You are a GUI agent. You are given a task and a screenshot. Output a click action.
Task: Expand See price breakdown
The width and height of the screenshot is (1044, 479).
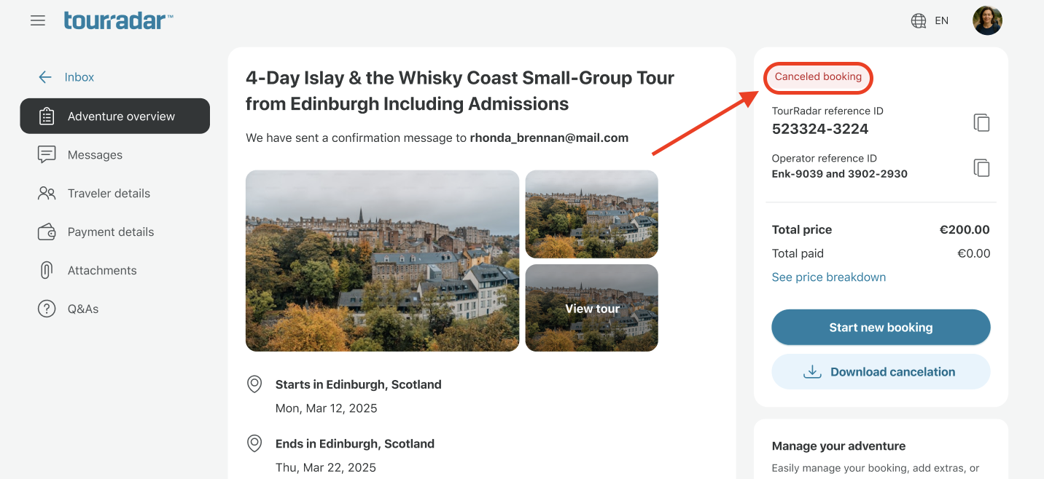click(x=829, y=277)
